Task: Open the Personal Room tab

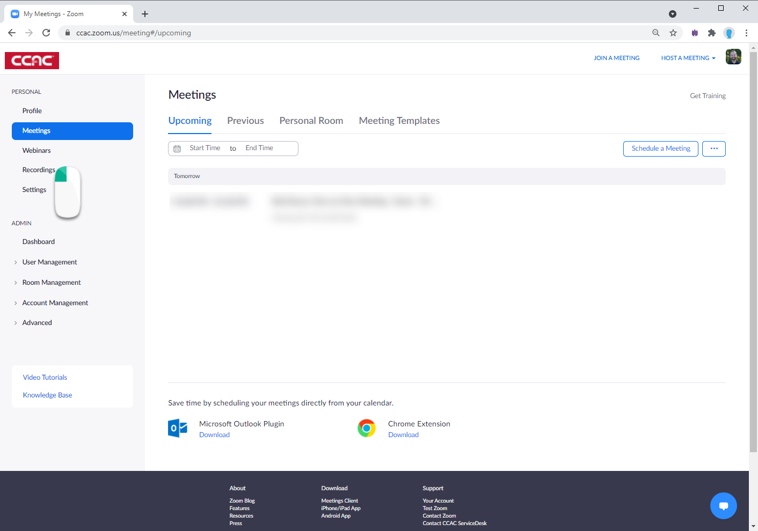Action: [x=311, y=120]
